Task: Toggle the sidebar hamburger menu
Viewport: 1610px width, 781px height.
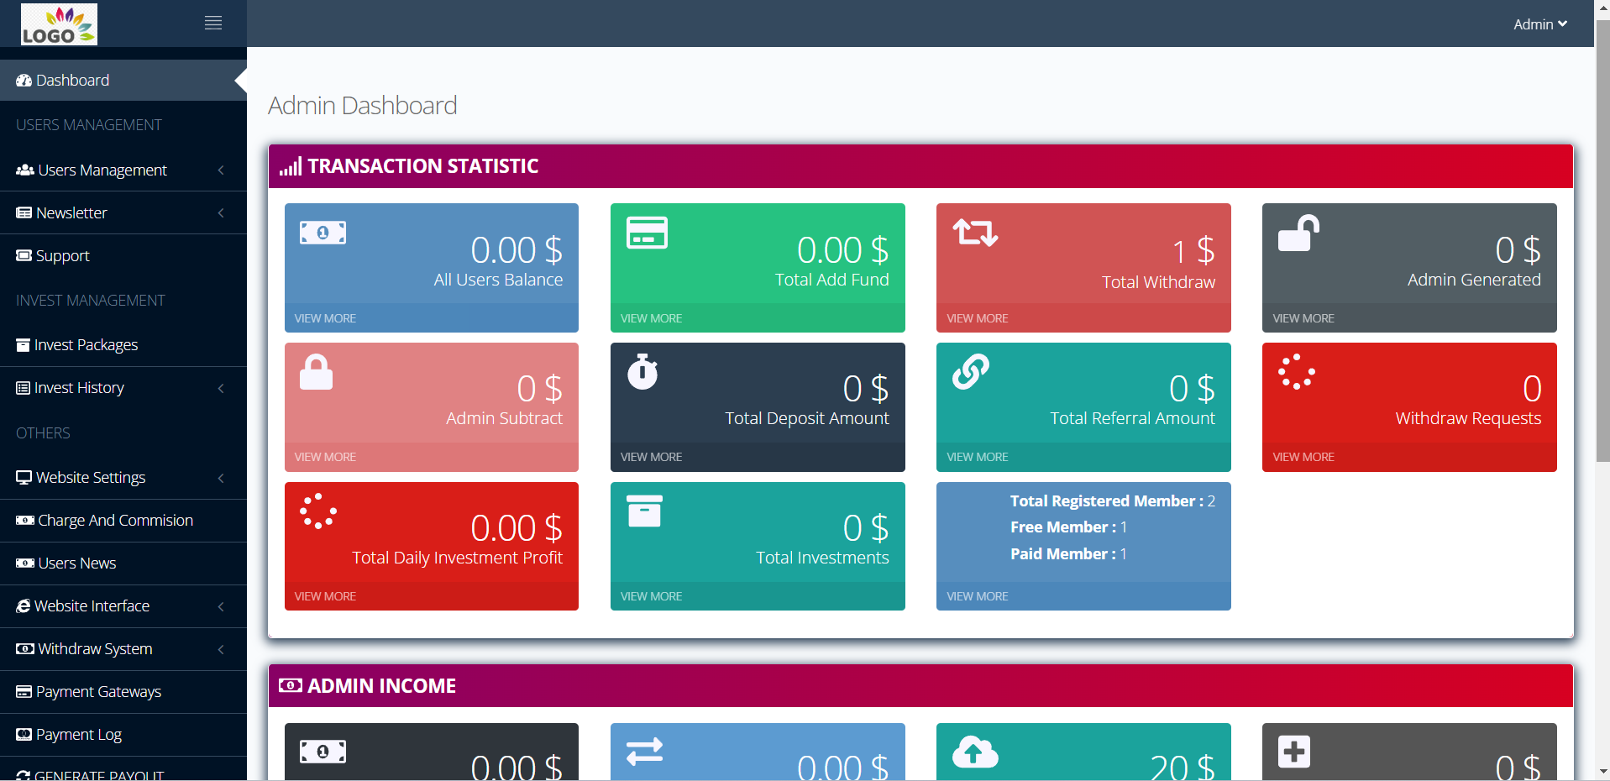Action: tap(213, 24)
